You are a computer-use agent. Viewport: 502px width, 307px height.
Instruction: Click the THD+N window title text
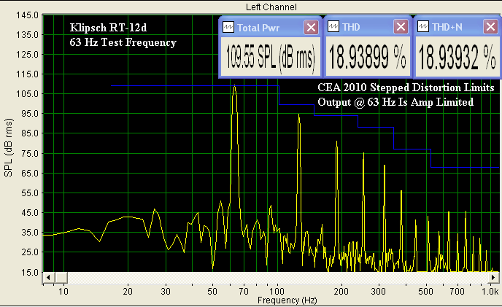pyautogui.click(x=447, y=27)
